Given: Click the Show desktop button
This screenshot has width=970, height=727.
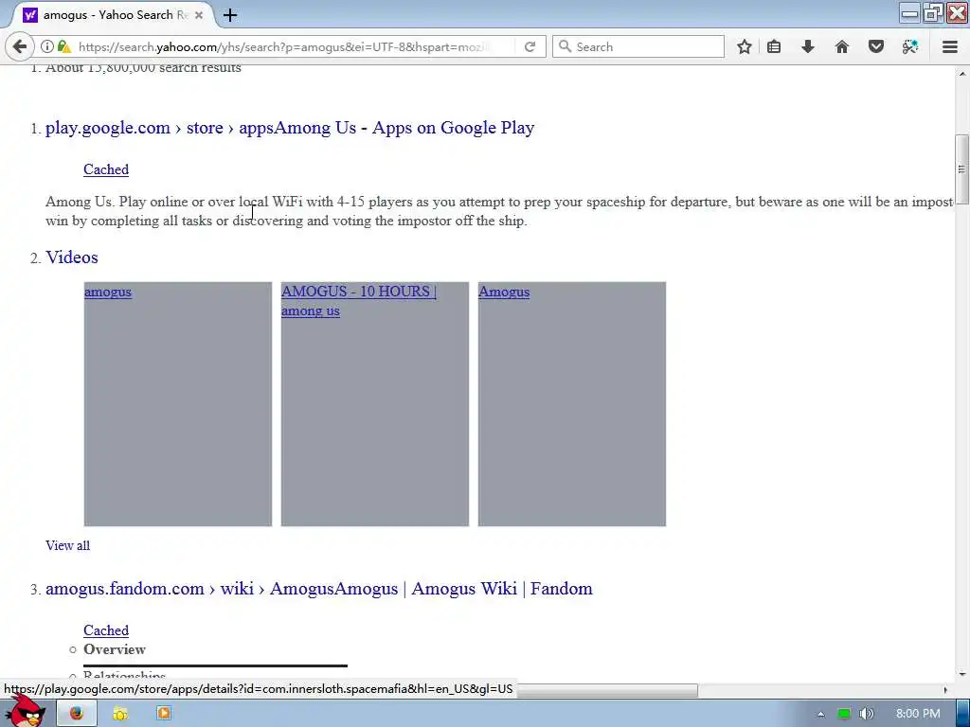Looking at the screenshot, I should point(962,714).
